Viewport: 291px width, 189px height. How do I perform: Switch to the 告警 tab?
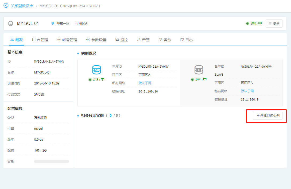click(143, 40)
